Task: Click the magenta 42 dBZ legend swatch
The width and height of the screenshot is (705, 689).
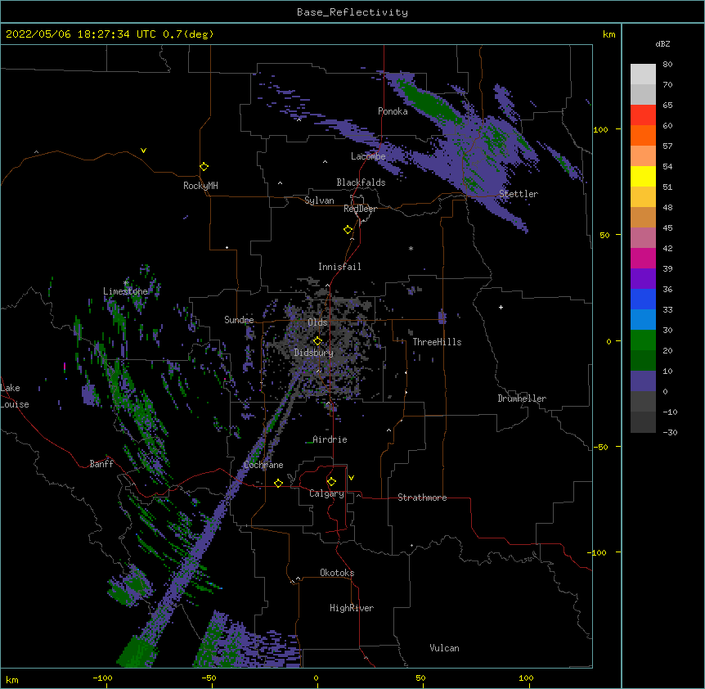Action: click(643, 258)
